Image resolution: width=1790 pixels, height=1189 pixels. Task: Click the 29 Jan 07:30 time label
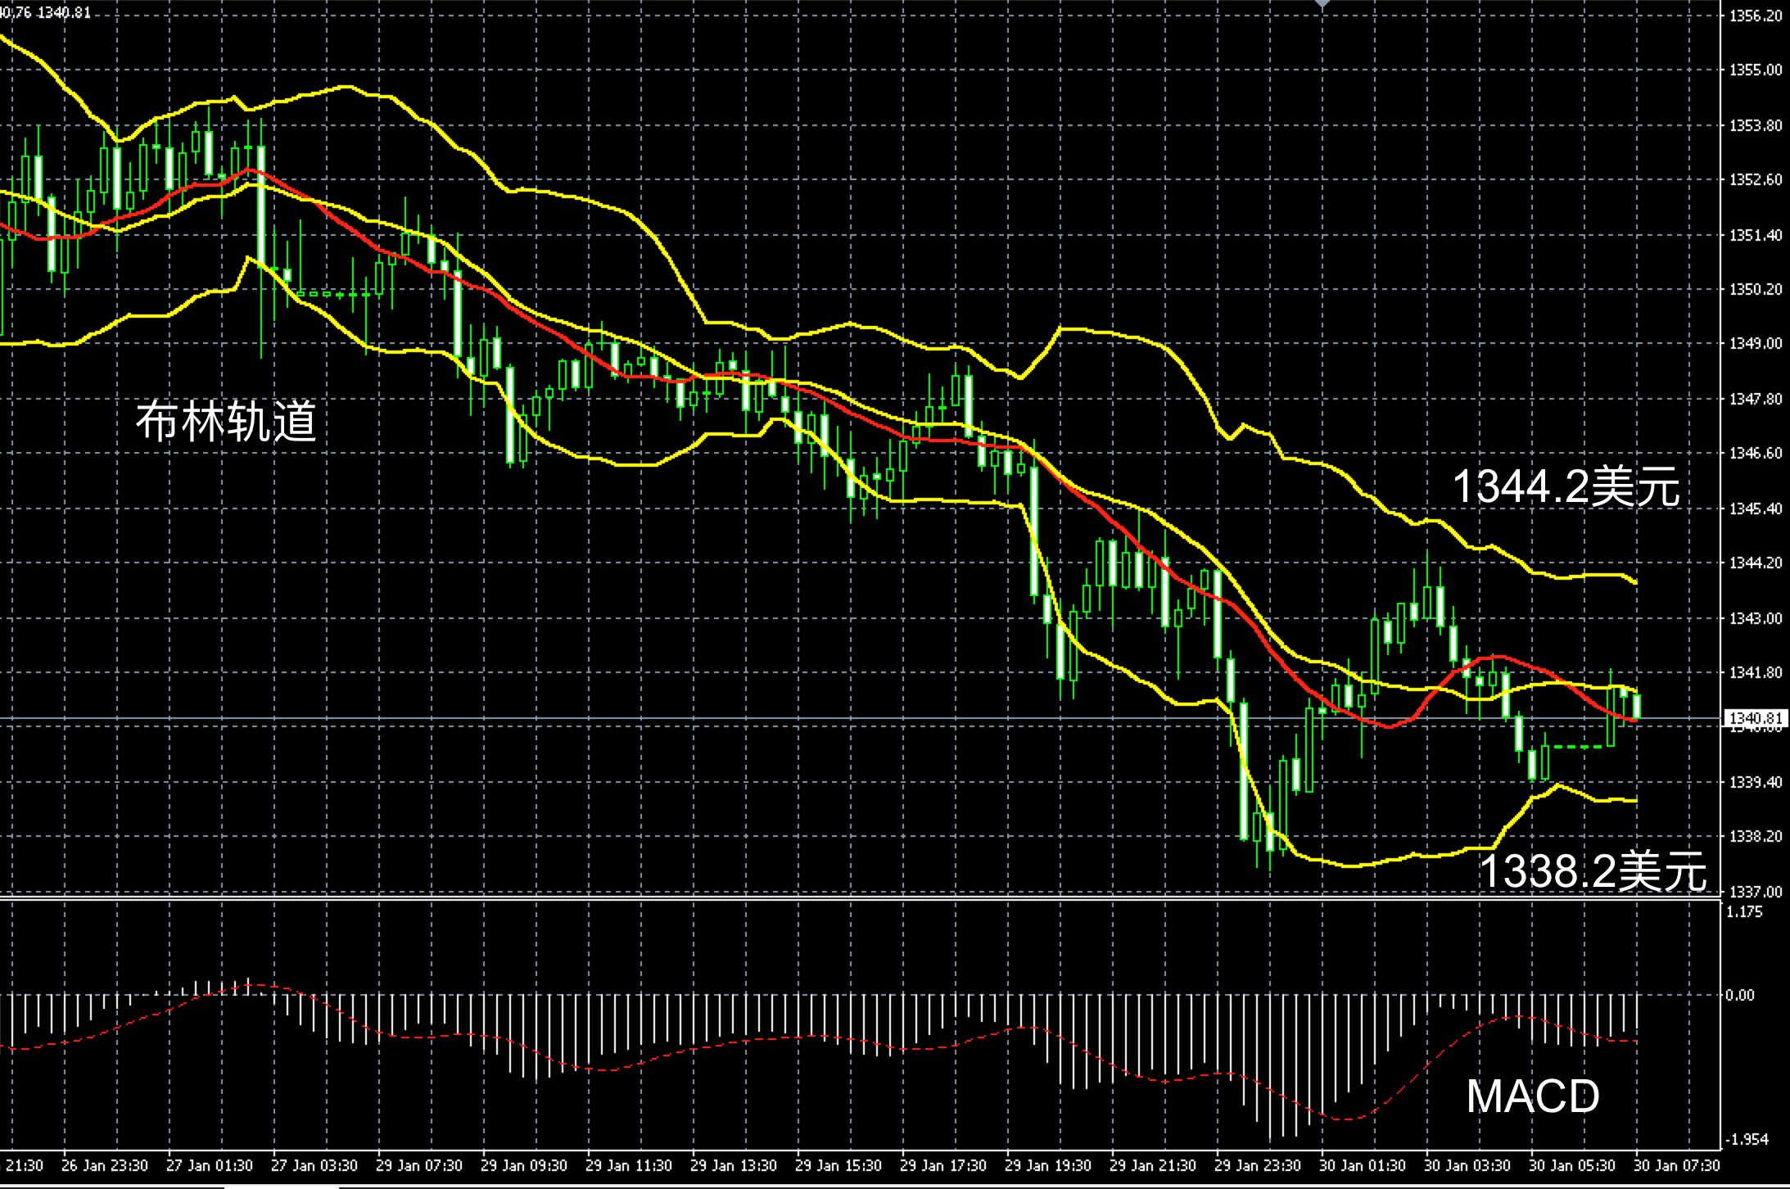tap(419, 1165)
